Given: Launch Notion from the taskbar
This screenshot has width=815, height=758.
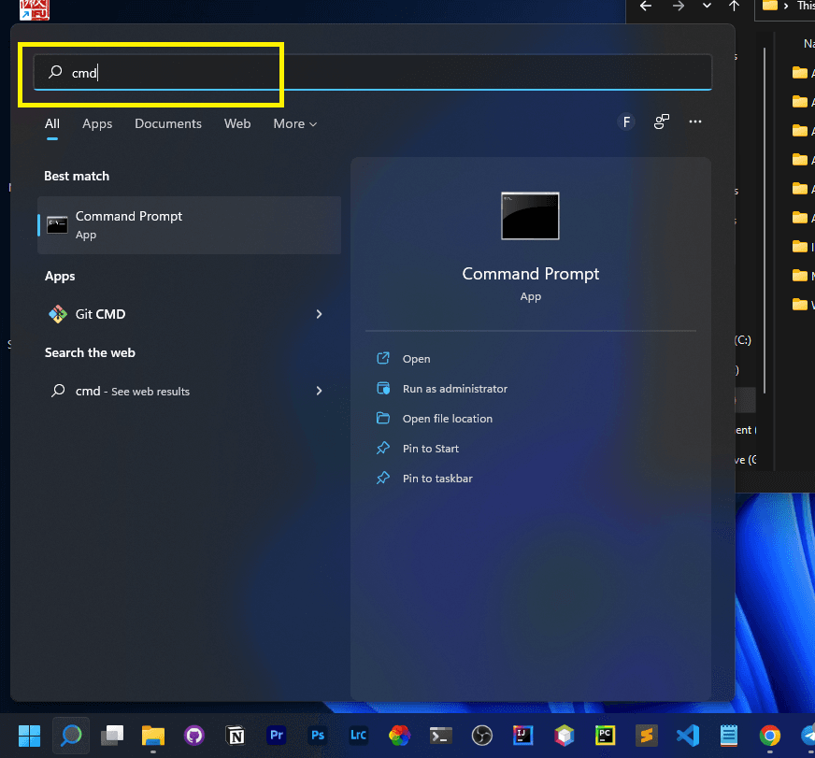Looking at the screenshot, I should (x=236, y=736).
